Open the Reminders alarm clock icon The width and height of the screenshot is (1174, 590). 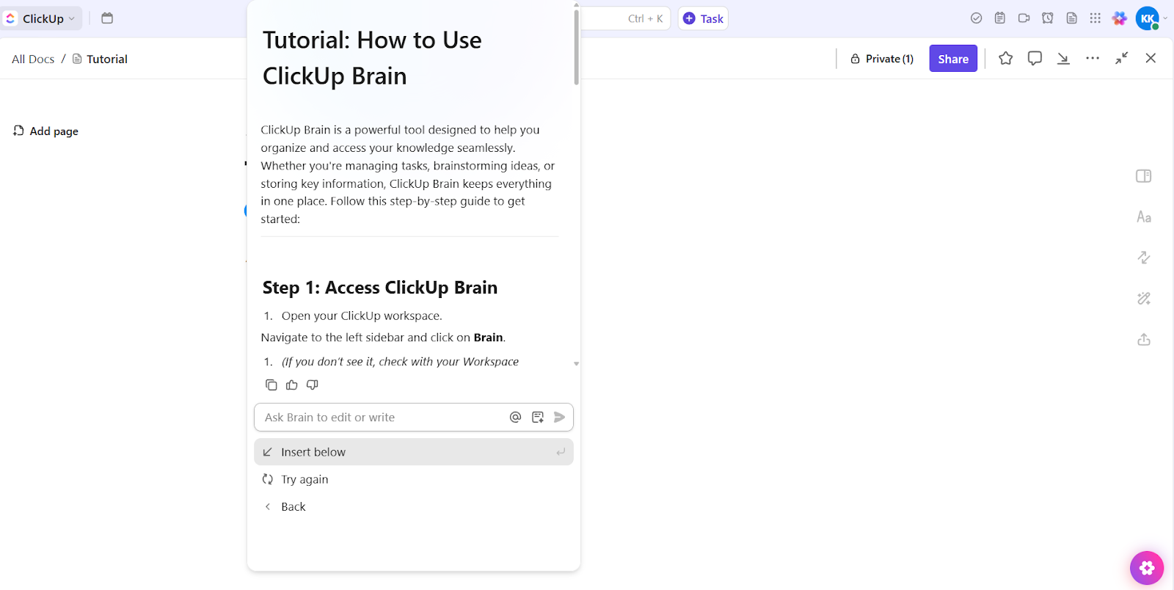pyautogui.click(x=1047, y=18)
